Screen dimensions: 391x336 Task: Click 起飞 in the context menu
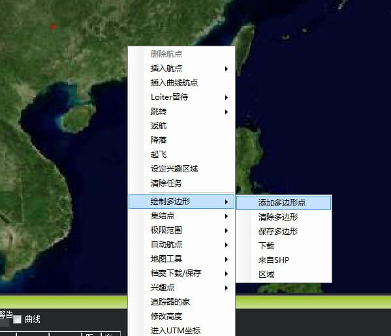(x=181, y=155)
